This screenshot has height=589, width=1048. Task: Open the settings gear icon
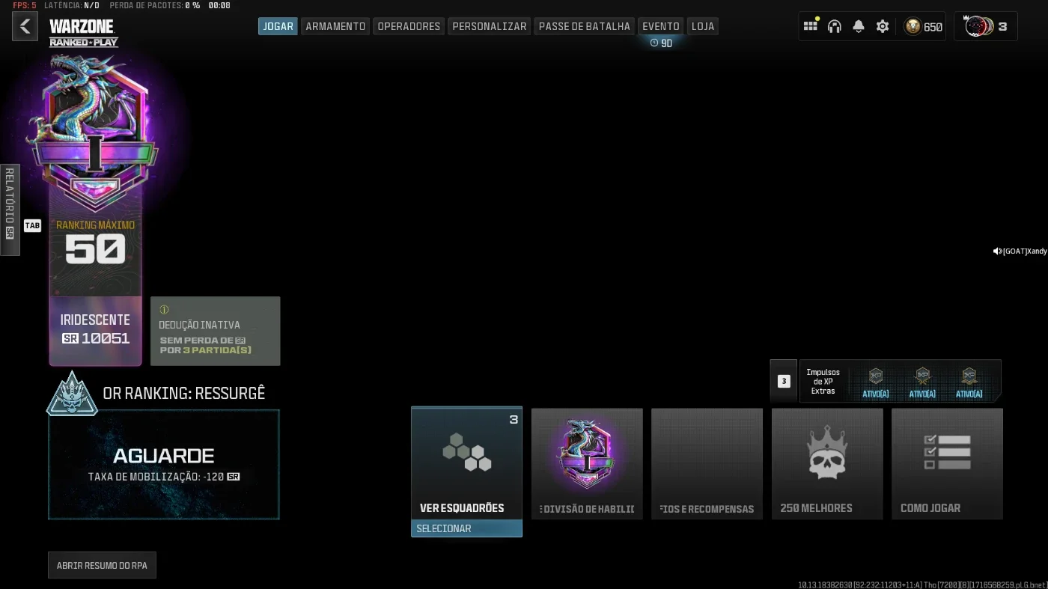tap(883, 26)
